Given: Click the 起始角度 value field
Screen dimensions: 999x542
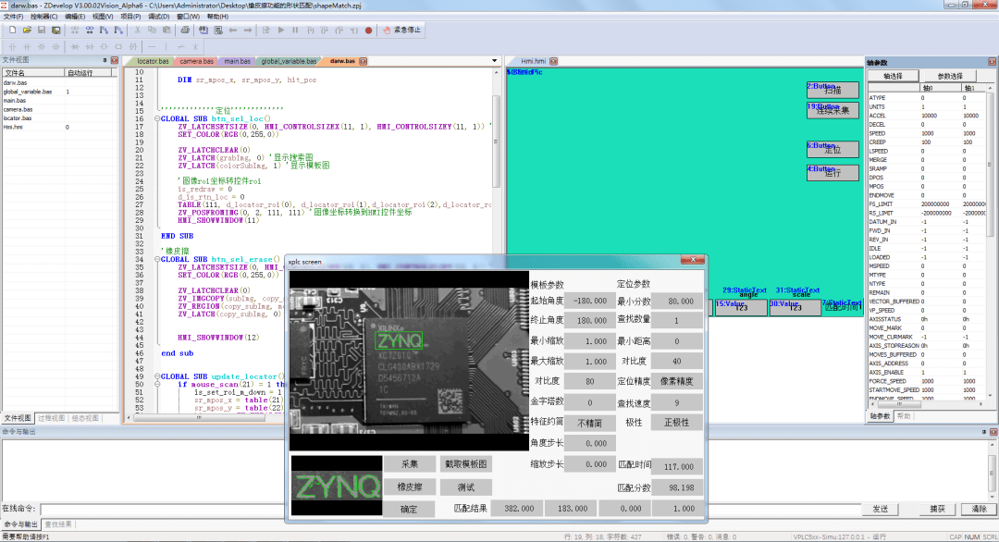Looking at the screenshot, I should tap(589, 300).
